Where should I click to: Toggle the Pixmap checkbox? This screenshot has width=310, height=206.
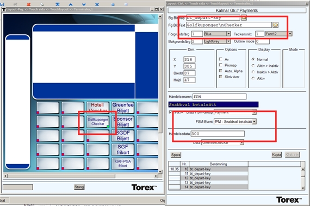tap(220, 65)
